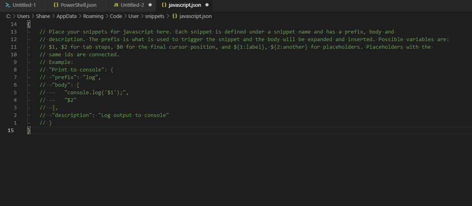This screenshot has width=472, height=206.
Task: Click javascript.json in the breadcrumb
Action: coord(195,16)
